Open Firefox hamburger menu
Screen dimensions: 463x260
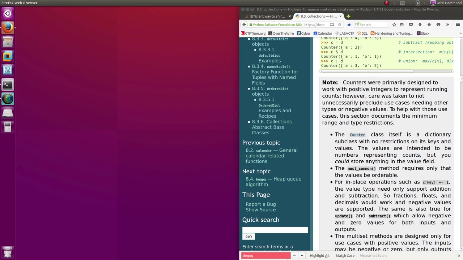458,25
